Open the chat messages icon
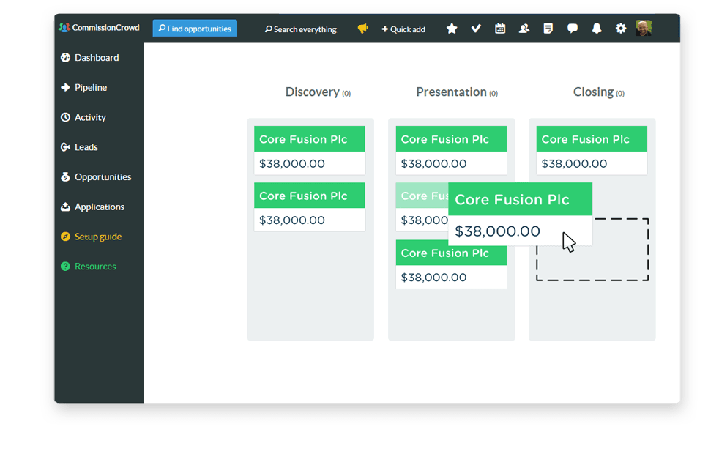The image size is (719, 476). click(573, 29)
